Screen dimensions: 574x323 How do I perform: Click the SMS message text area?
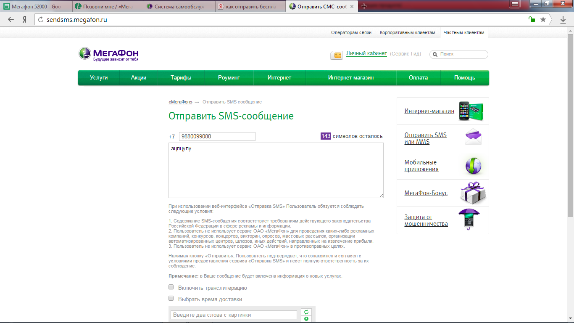click(x=276, y=170)
